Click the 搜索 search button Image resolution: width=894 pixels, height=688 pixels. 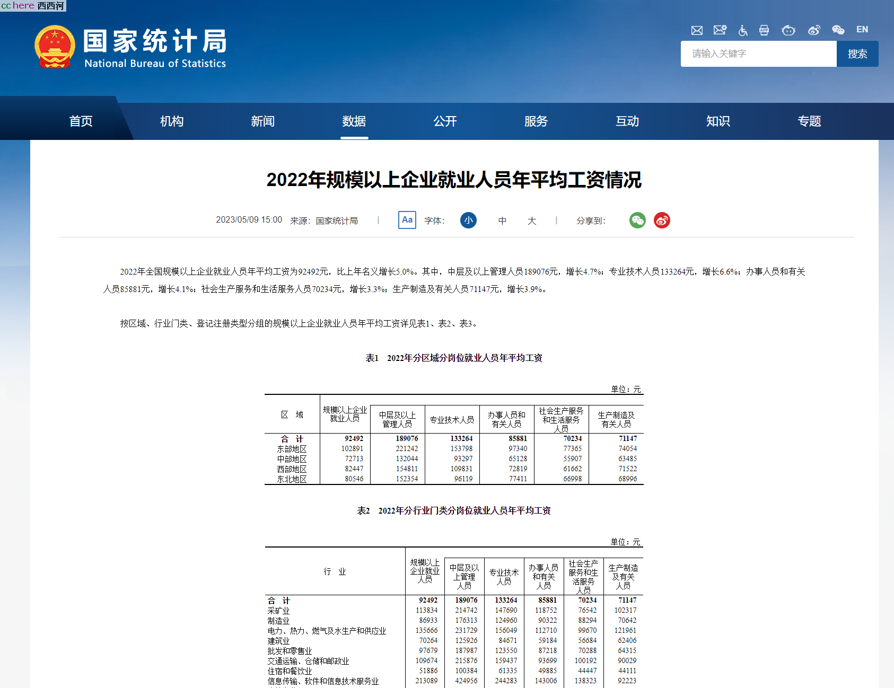[857, 54]
